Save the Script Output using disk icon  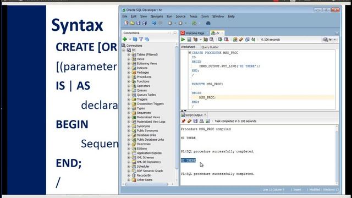(196, 121)
